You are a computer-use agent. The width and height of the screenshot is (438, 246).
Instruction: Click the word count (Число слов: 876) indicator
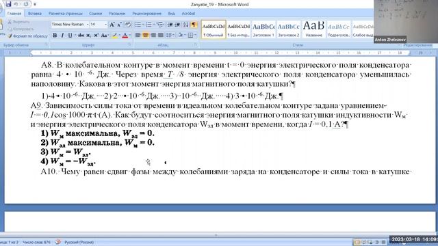pos(36,242)
